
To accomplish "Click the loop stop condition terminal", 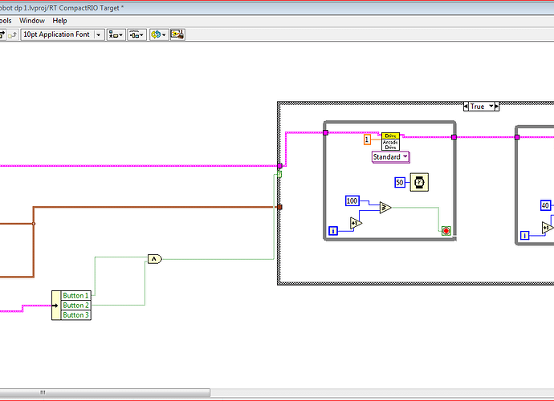I will 446,231.
